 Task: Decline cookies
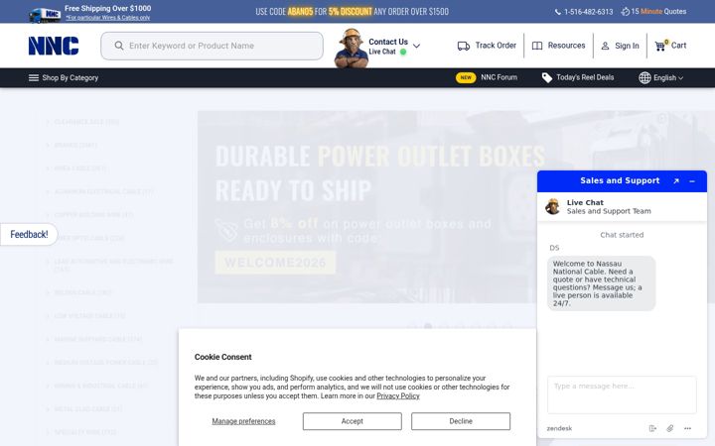461,421
